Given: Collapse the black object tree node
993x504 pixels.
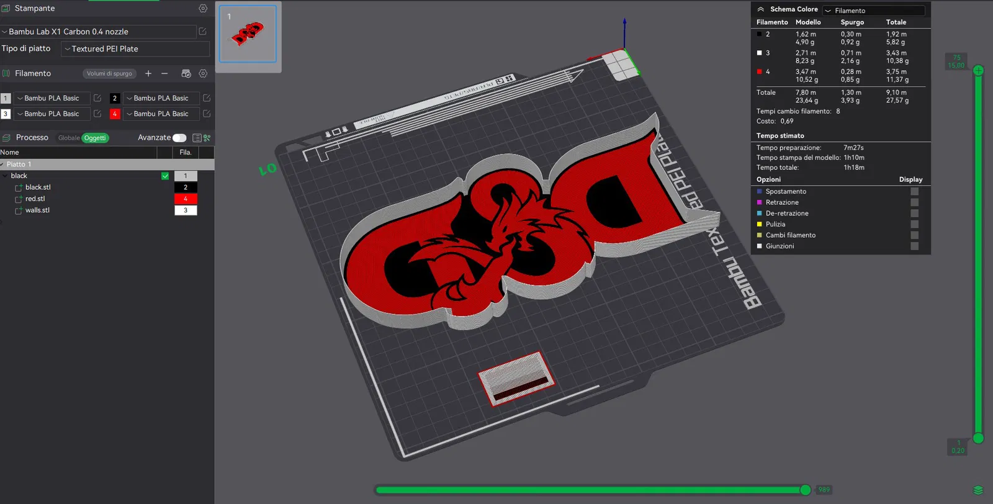Looking at the screenshot, I should click(x=6, y=176).
